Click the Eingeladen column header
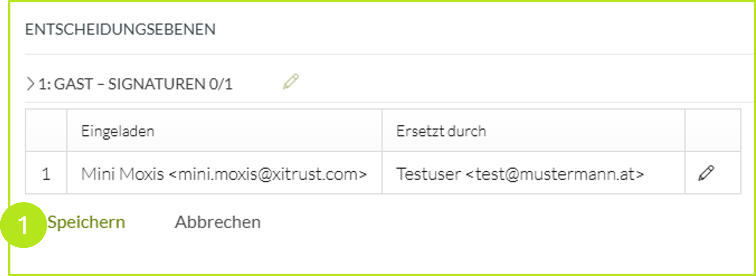The image size is (756, 276). [117, 131]
